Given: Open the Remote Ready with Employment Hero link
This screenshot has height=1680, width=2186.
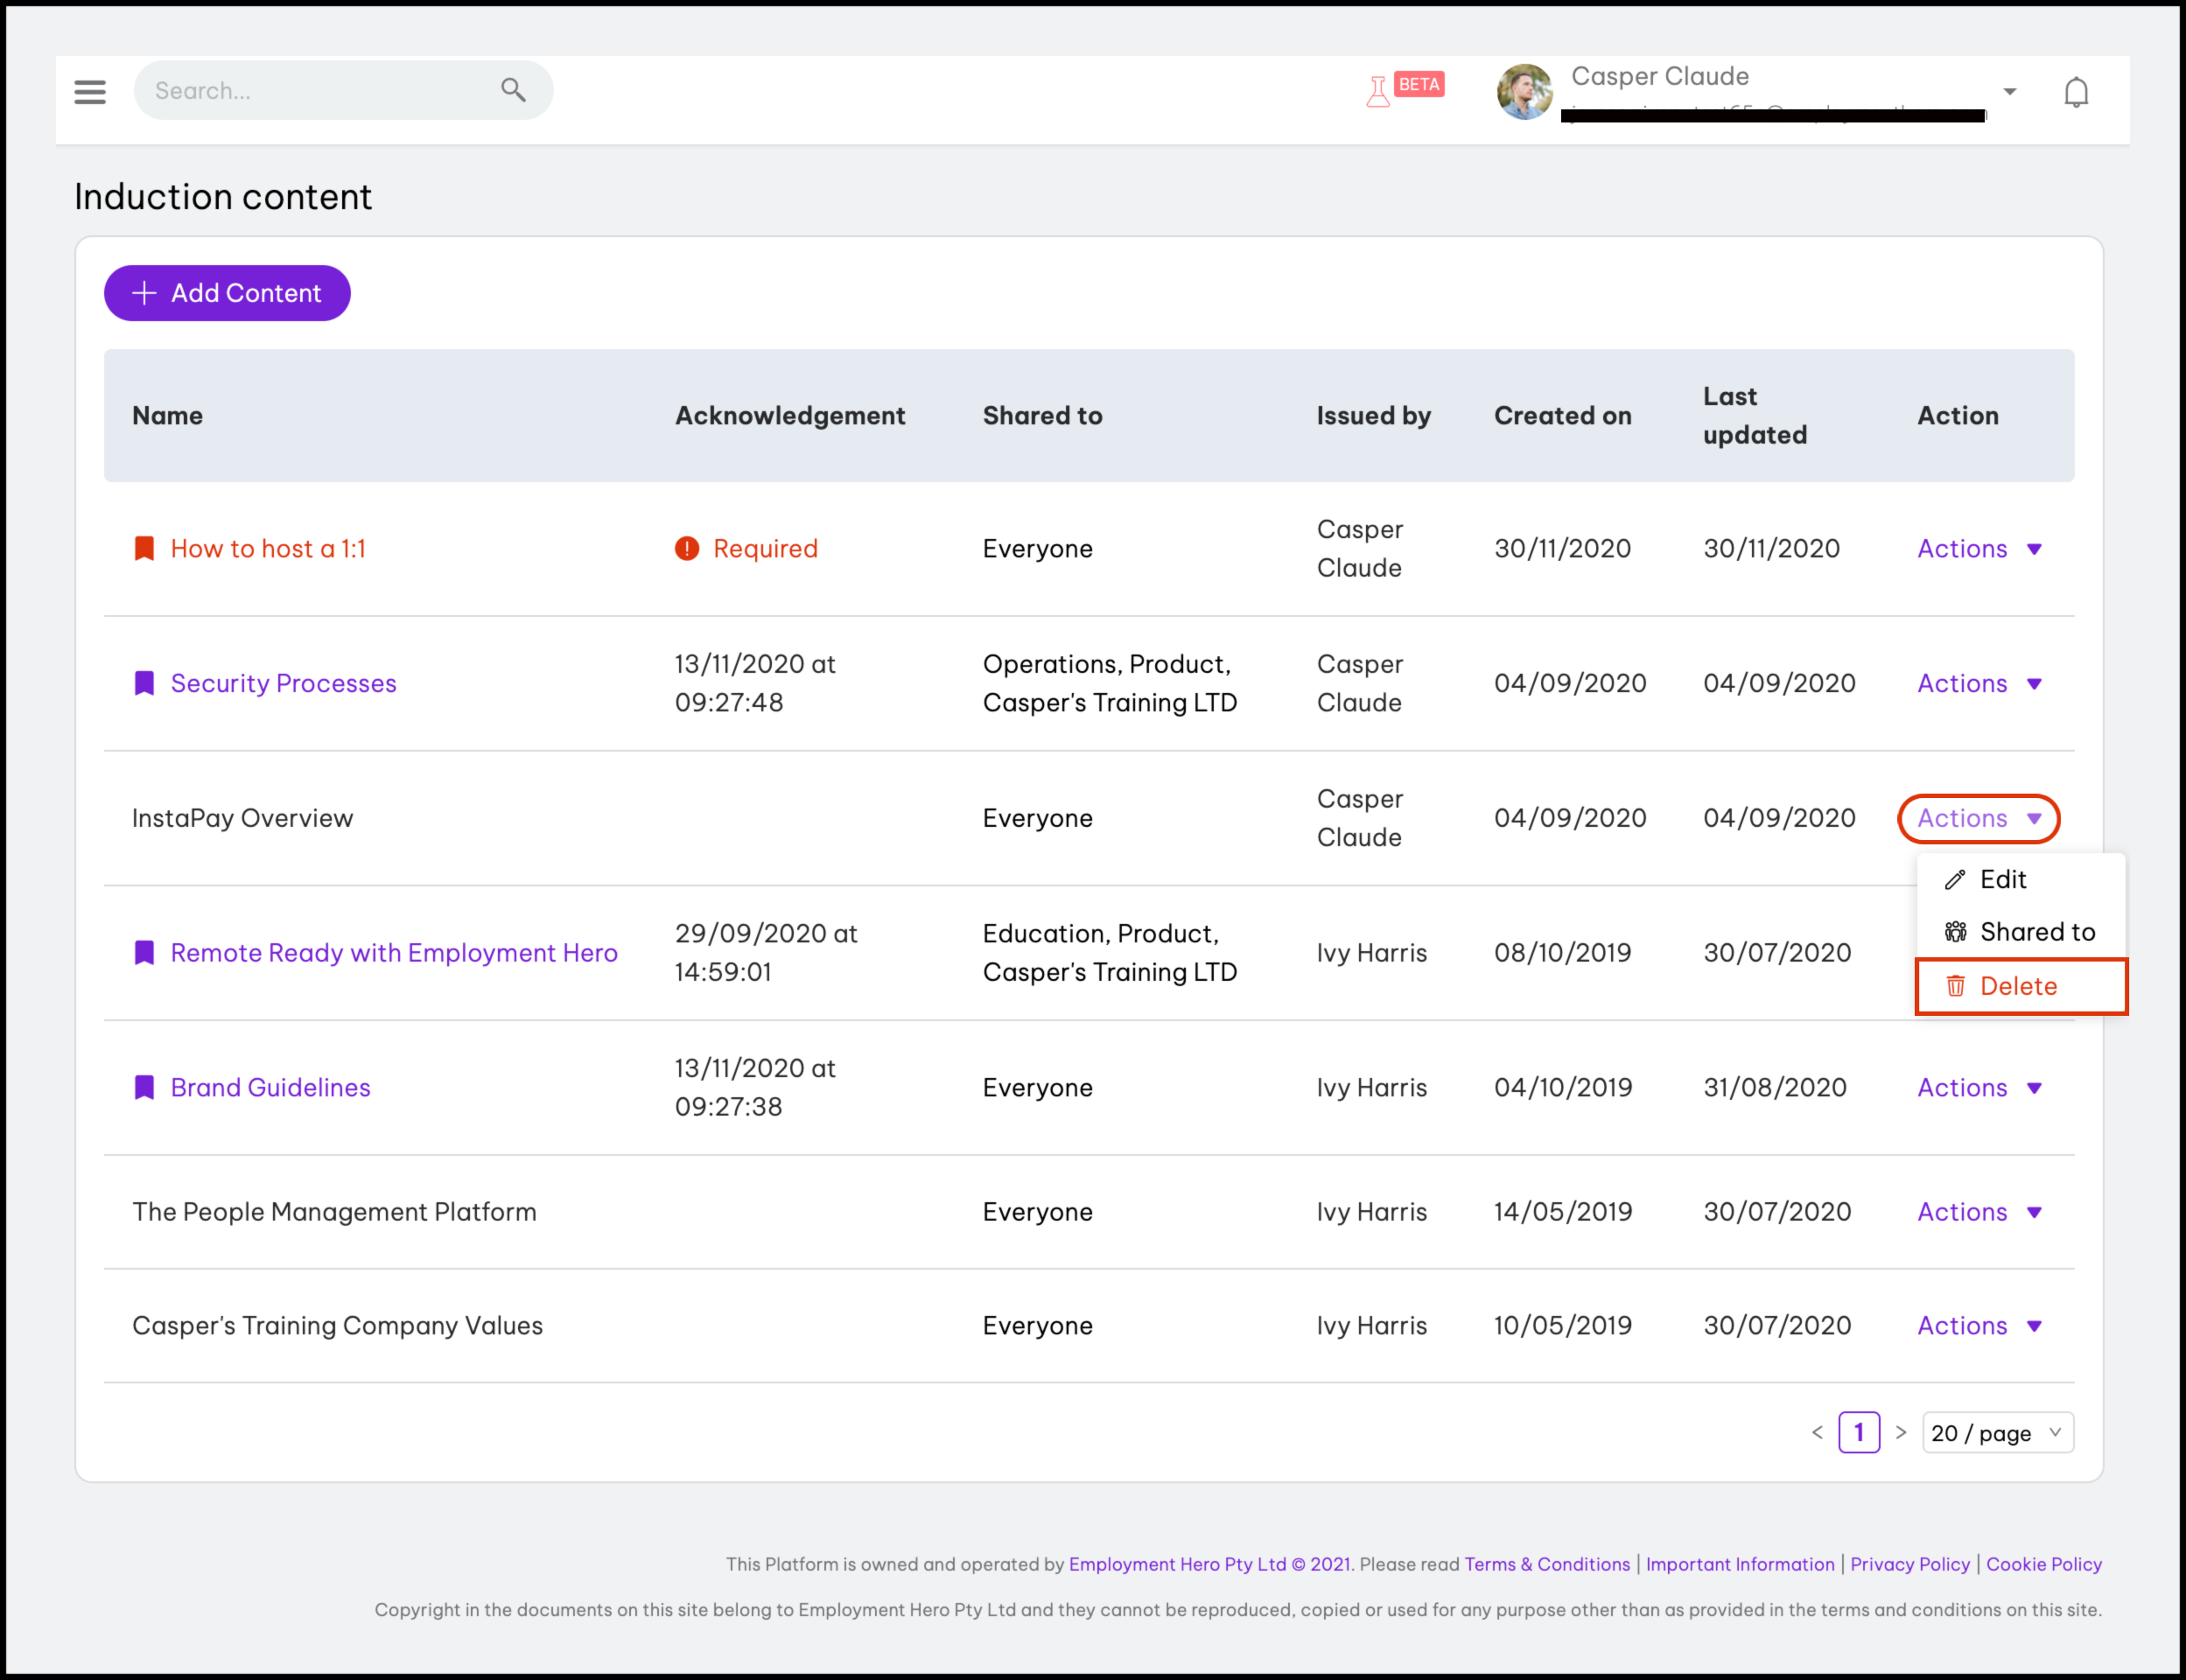Looking at the screenshot, I should coord(394,952).
